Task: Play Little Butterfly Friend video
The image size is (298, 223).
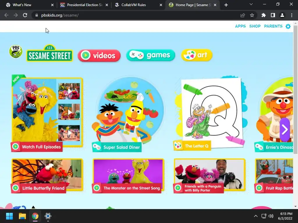Action: click(x=47, y=176)
